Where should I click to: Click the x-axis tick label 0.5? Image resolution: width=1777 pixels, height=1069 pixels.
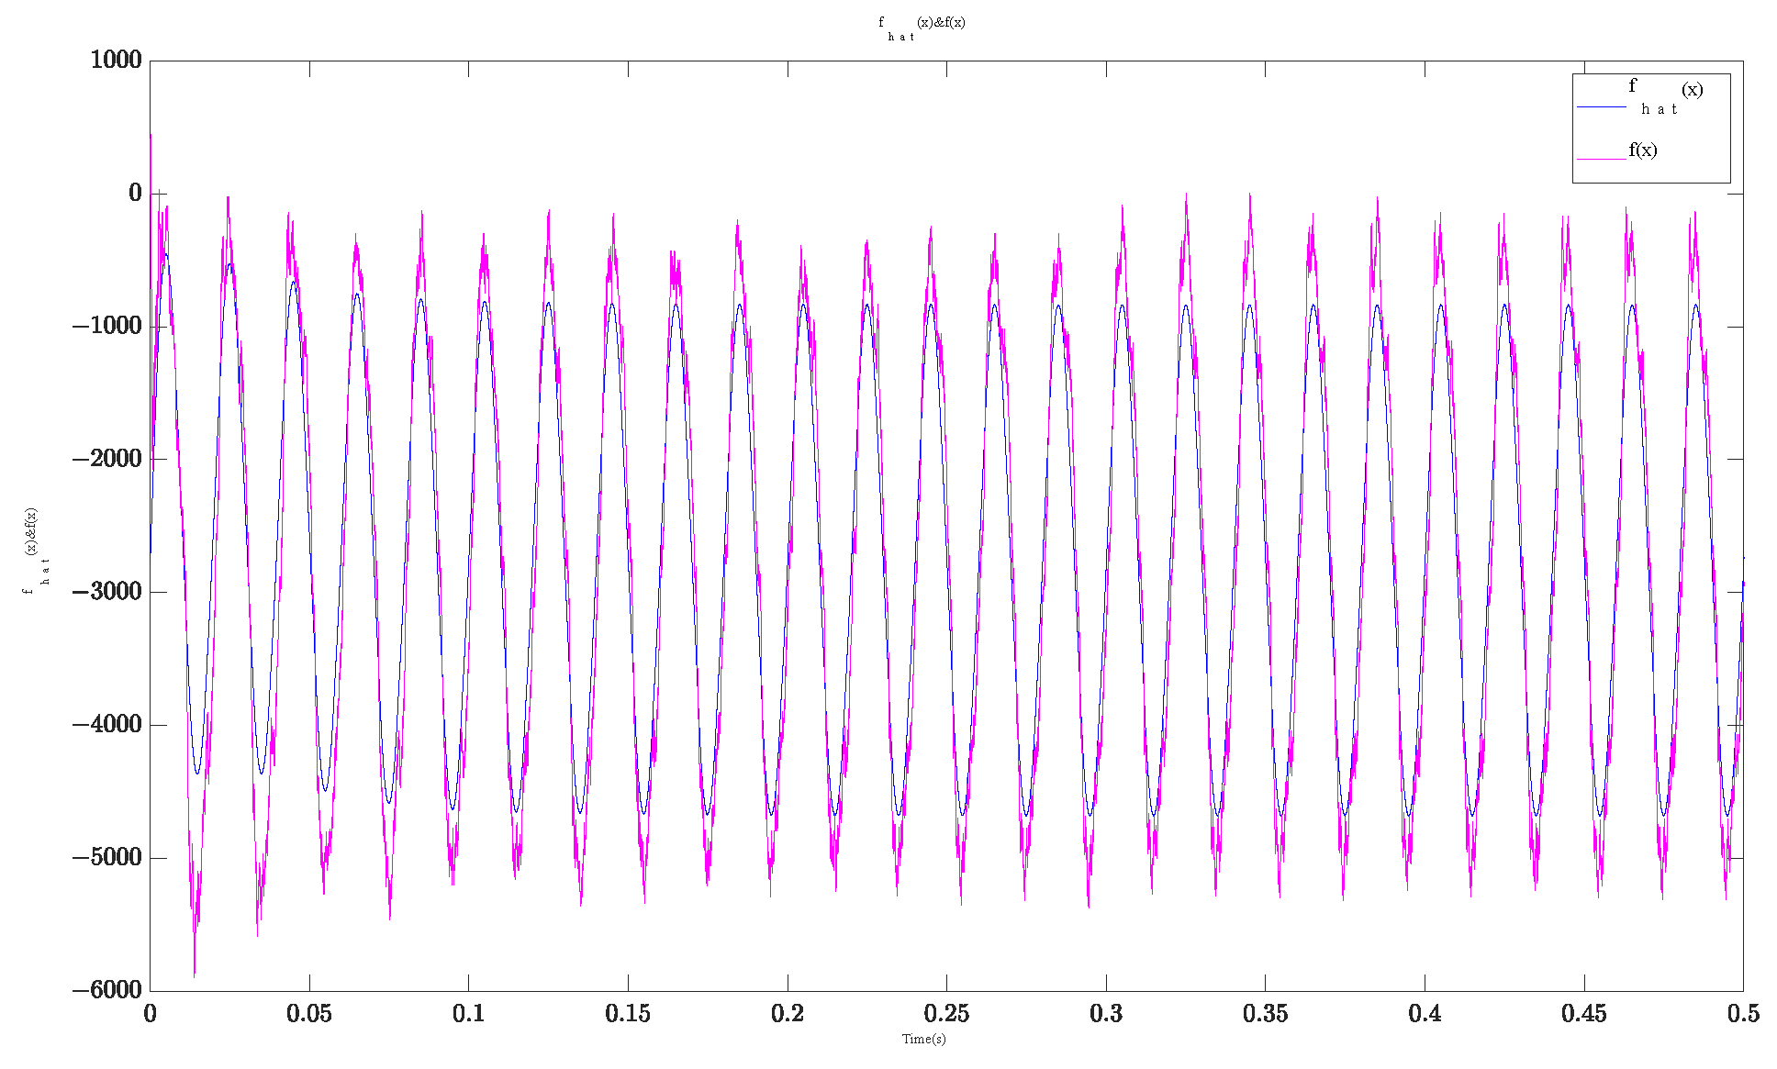click(1743, 1014)
